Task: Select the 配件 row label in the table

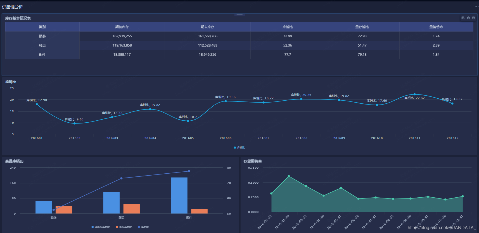Action: click(x=42, y=55)
